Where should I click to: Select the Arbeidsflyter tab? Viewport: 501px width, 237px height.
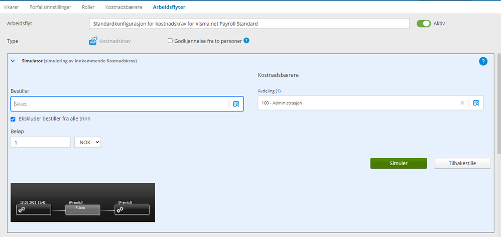169,7
